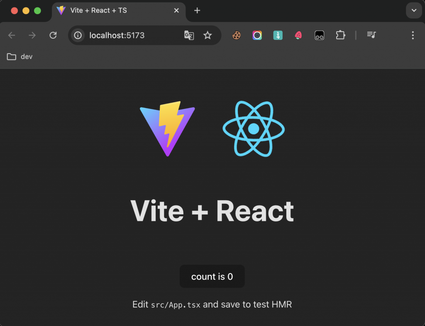The width and height of the screenshot is (425, 326).
Task: Bookmark this page with the star
Action: (208, 35)
